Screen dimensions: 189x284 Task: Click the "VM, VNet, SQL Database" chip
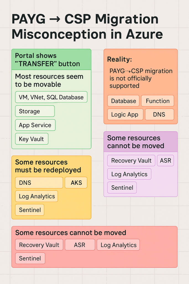coord(51,97)
